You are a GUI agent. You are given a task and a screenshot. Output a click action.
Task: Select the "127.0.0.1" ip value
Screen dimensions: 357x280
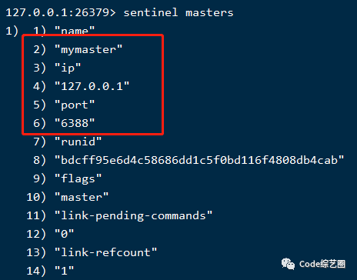[x=92, y=86]
